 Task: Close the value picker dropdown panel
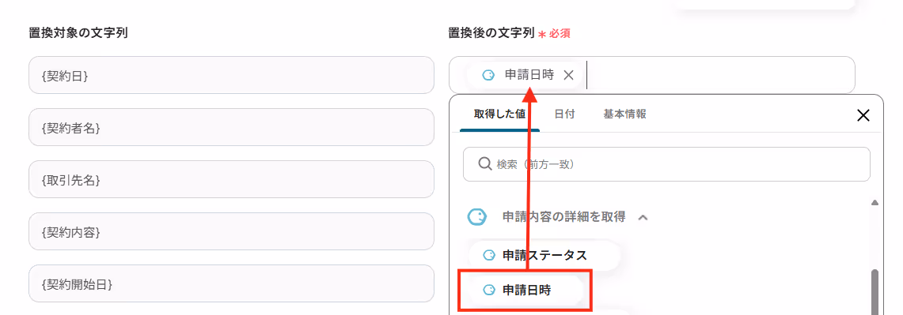tap(863, 115)
